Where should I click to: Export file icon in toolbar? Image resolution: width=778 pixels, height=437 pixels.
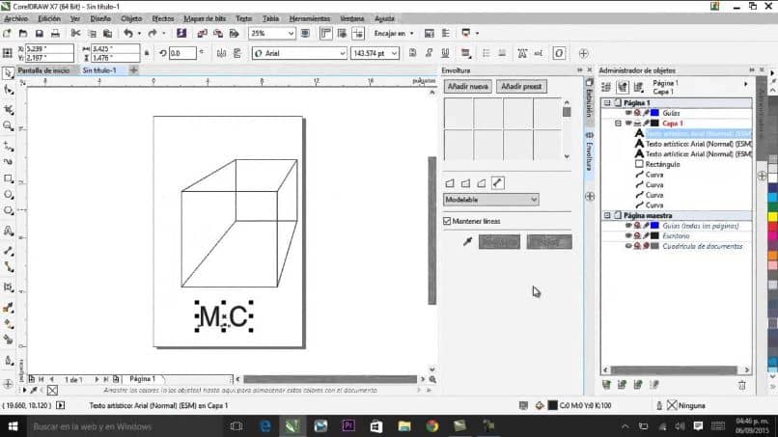[x=218, y=33]
